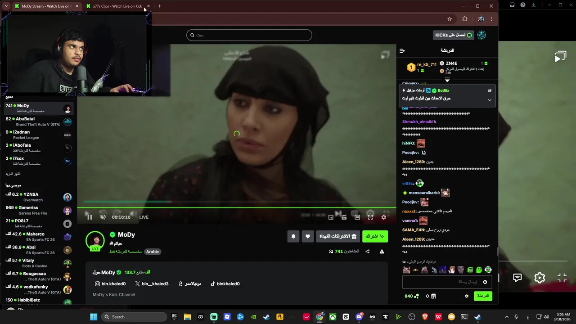Screen dimensions: 576x324
Task: Close the x77s Clips tab
Action: (x=148, y=6)
